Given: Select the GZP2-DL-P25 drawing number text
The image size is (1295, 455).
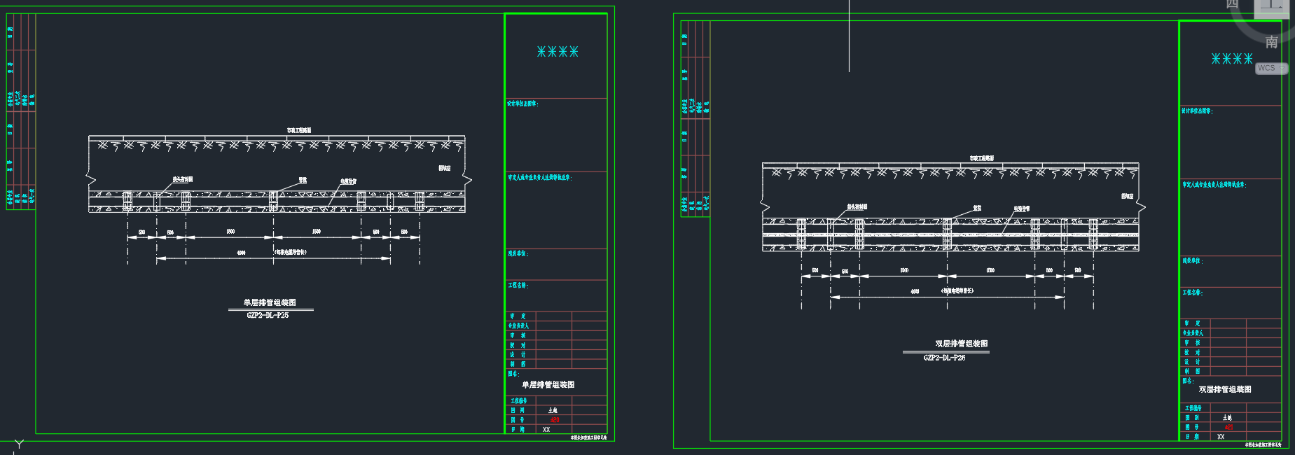Looking at the screenshot, I should [x=268, y=315].
